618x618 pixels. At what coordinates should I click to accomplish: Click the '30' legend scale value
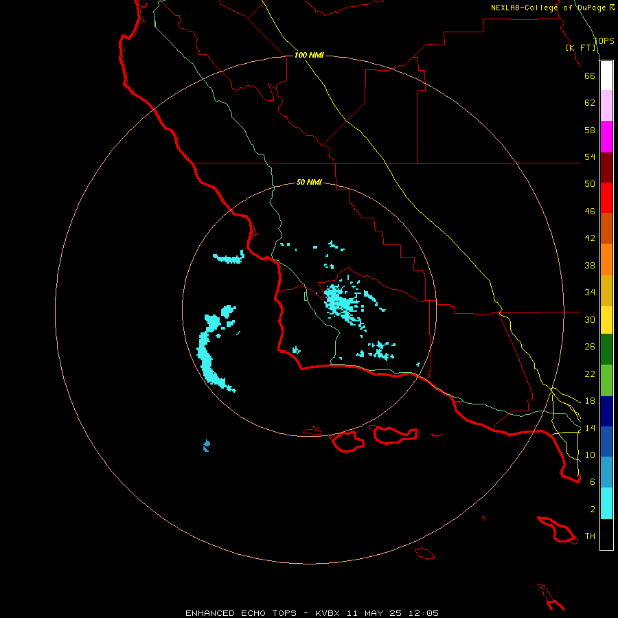click(590, 319)
